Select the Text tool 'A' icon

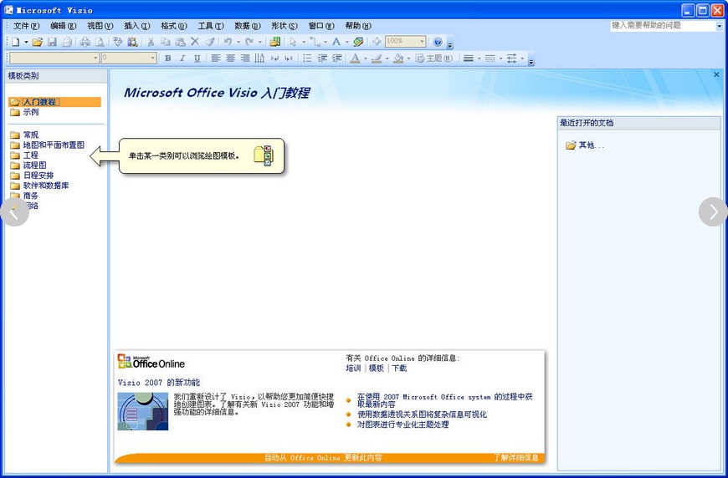click(x=336, y=42)
